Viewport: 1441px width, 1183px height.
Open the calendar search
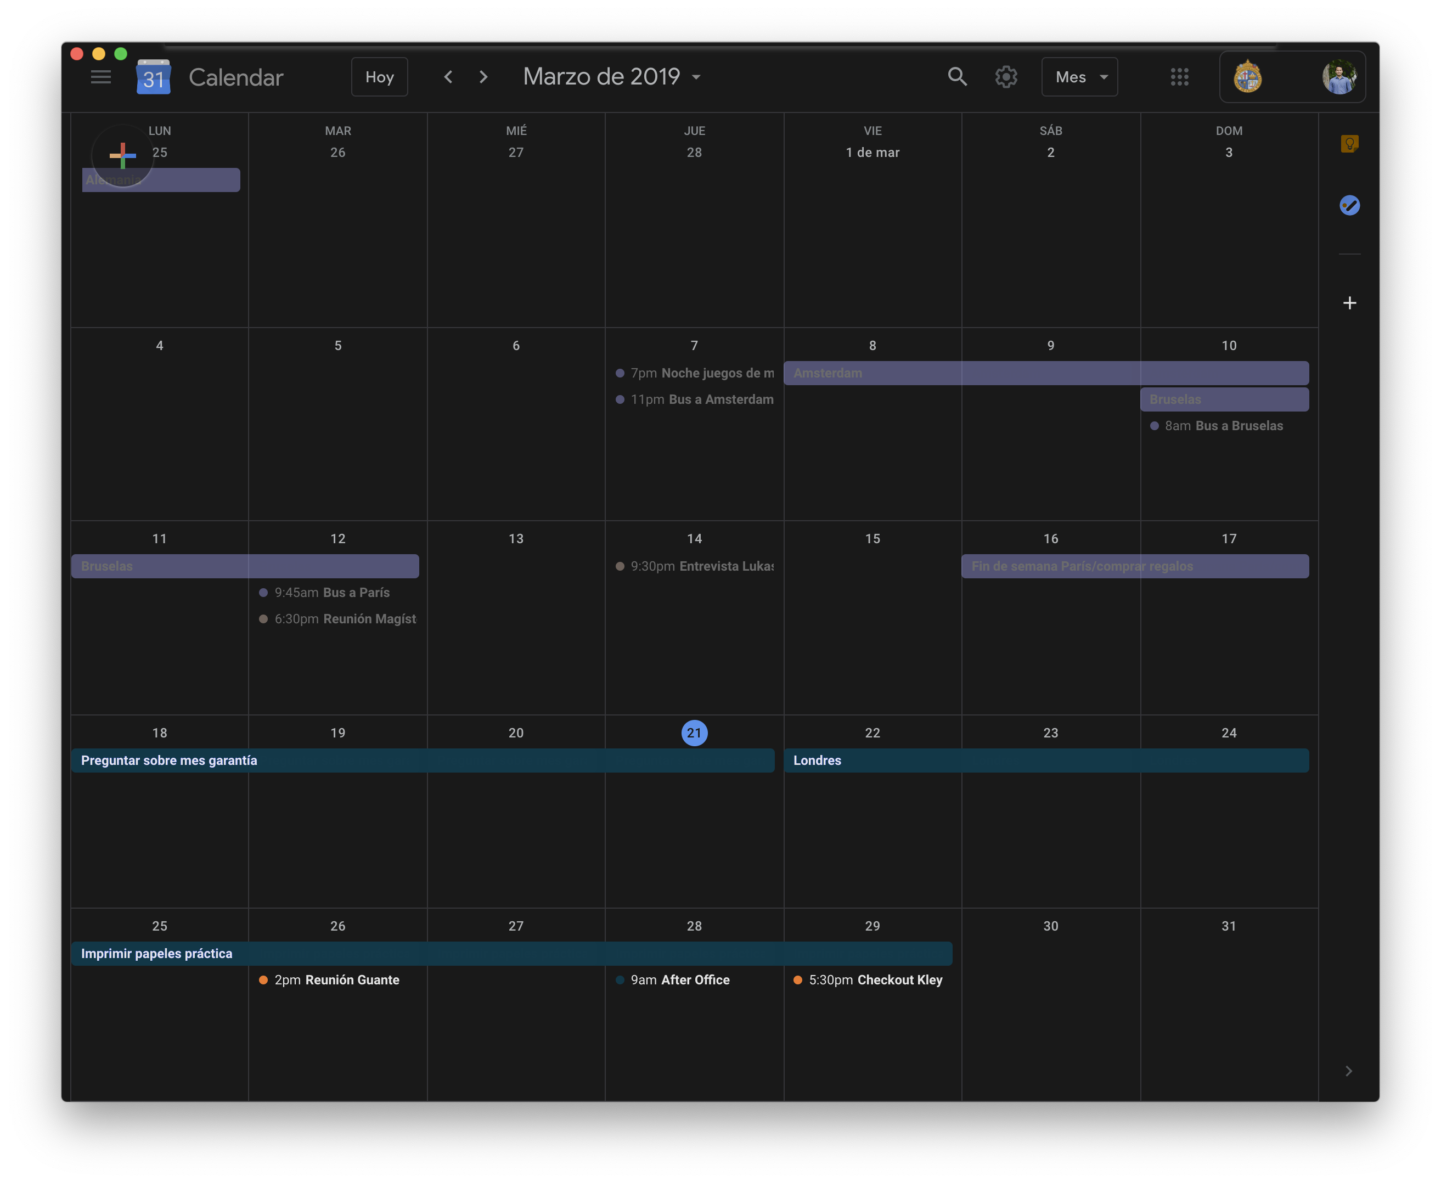[x=957, y=77]
